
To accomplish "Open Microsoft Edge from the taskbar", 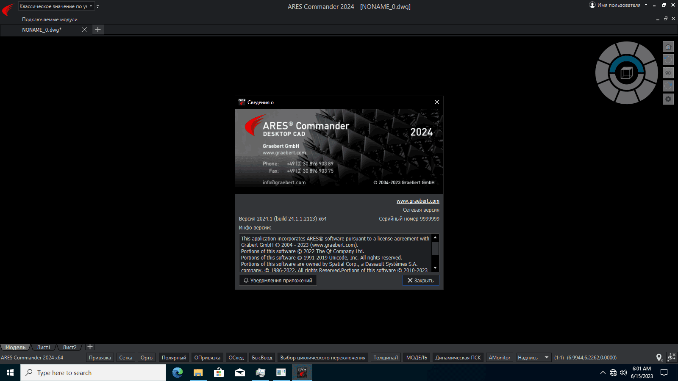I will (178, 373).
